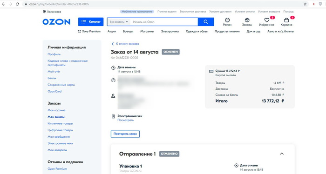Open Бесплатная доставка link
The image size is (326, 174).
pyautogui.click(x=193, y=12)
